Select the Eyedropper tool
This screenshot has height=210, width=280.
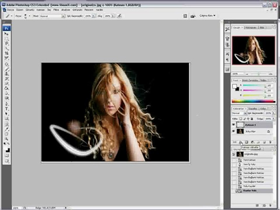pos(6,129)
